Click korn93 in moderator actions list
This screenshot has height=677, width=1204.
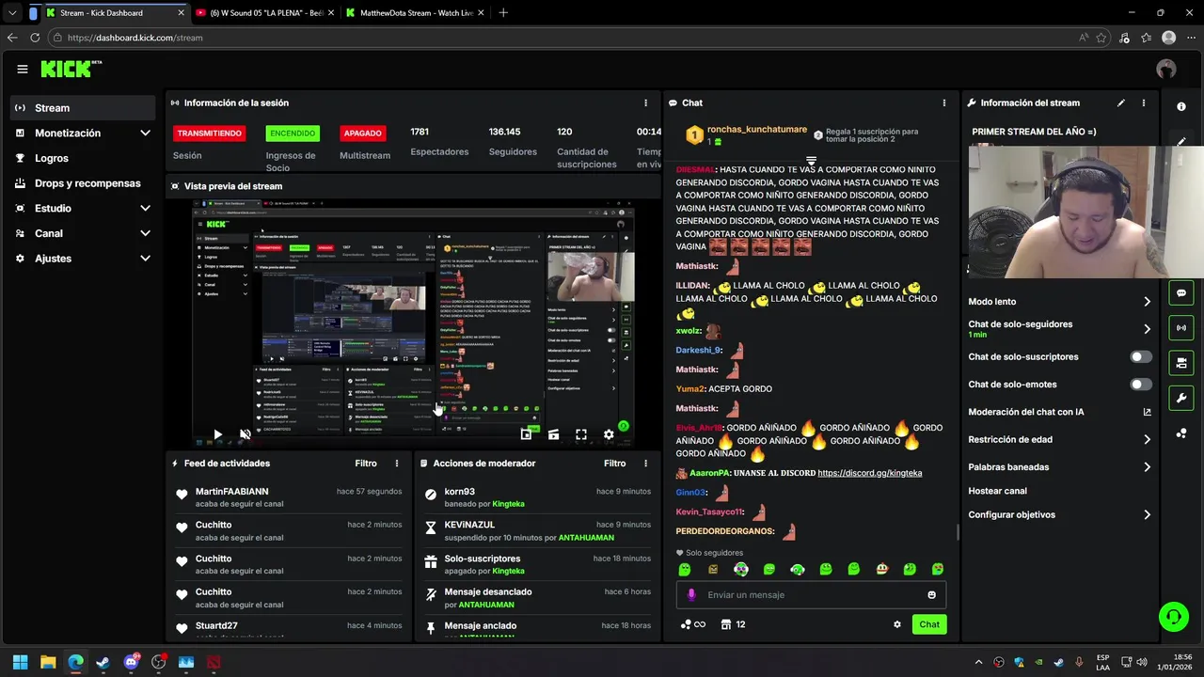pos(459,492)
